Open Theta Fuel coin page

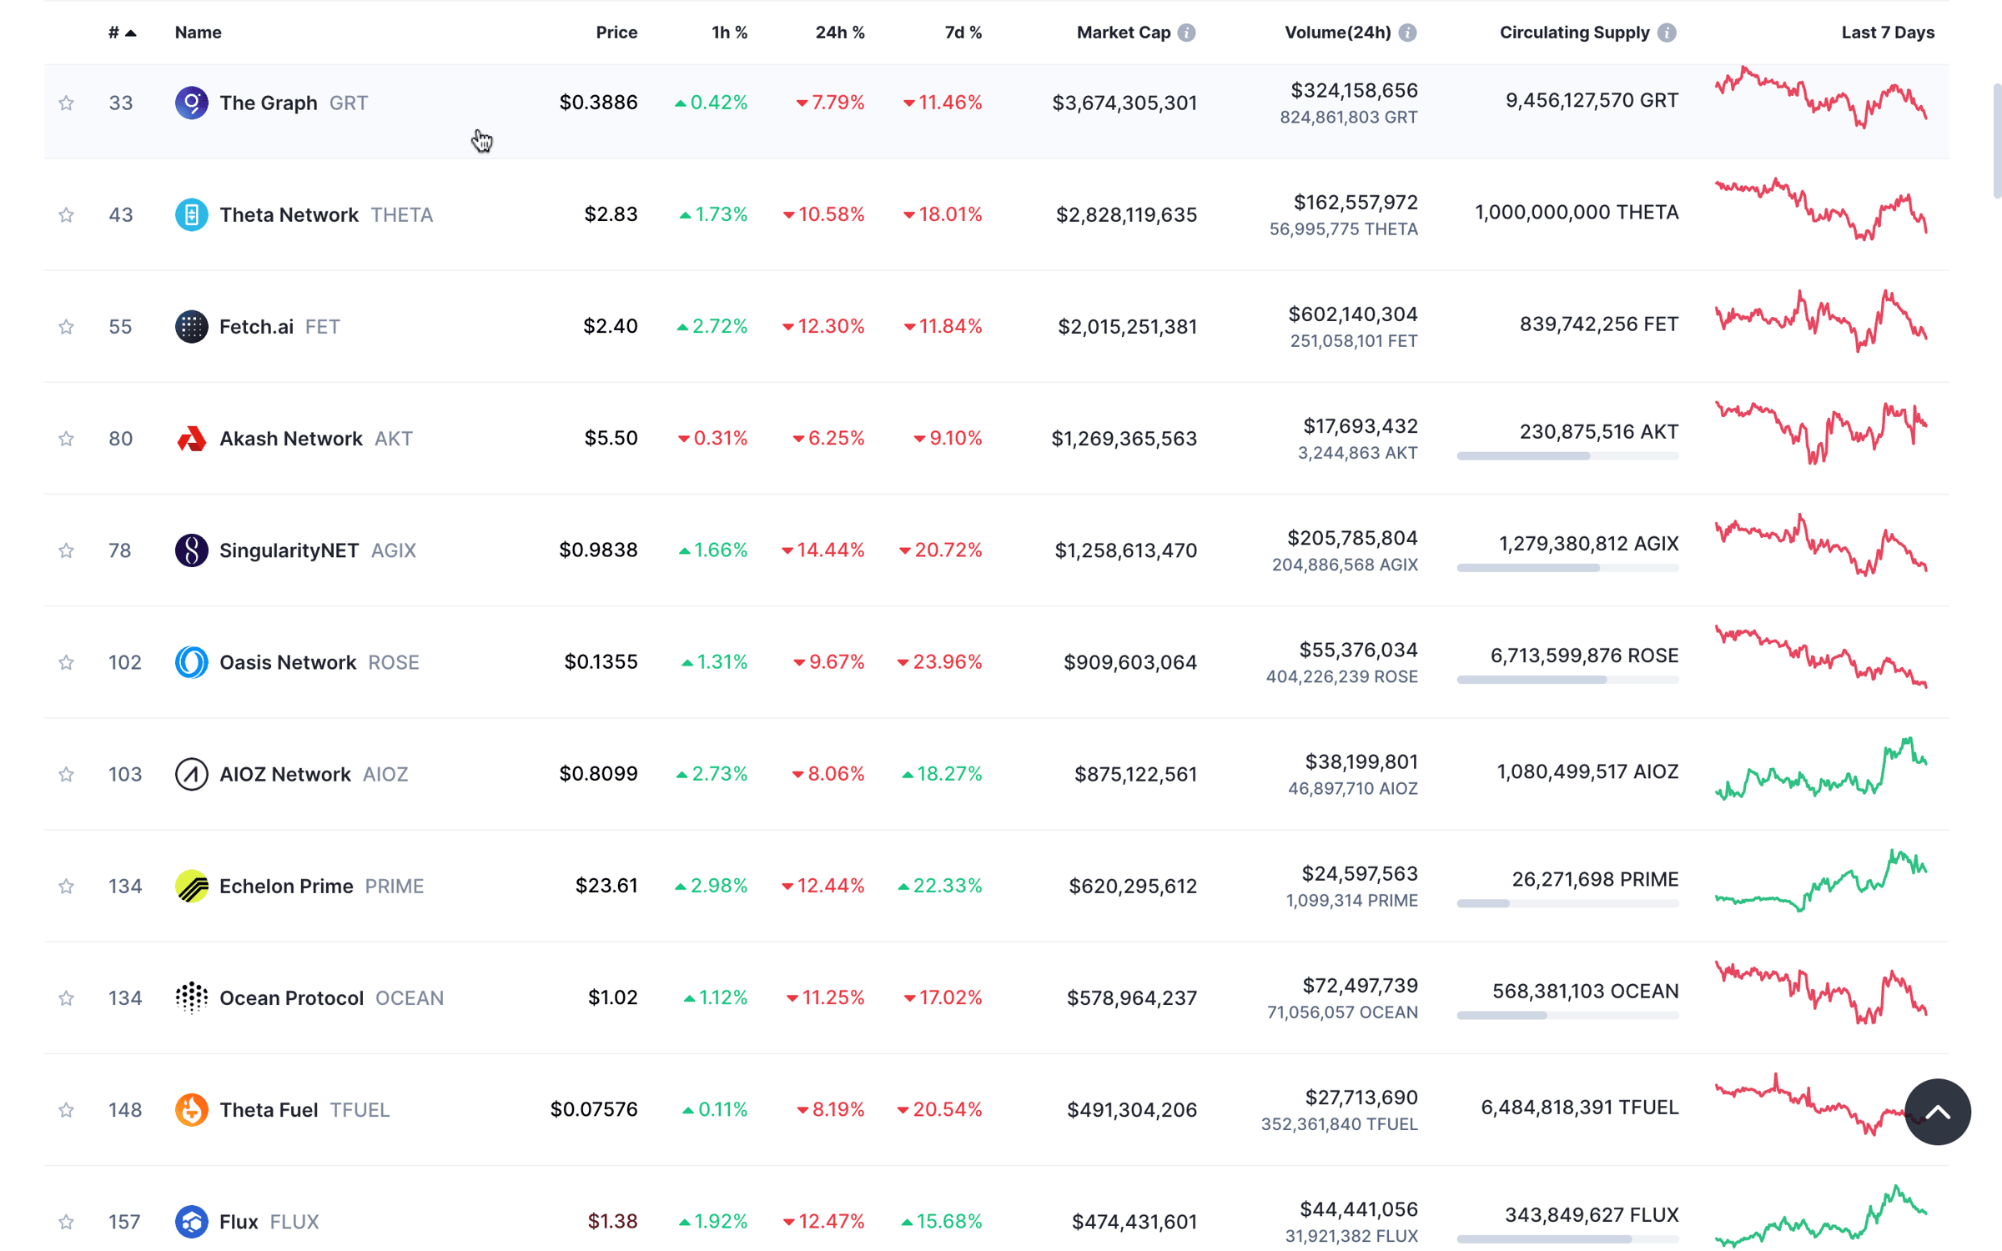pyautogui.click(x=268, y=1109)
